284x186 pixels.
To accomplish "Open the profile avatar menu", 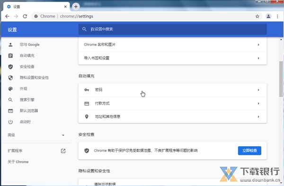I will (268, 16).
